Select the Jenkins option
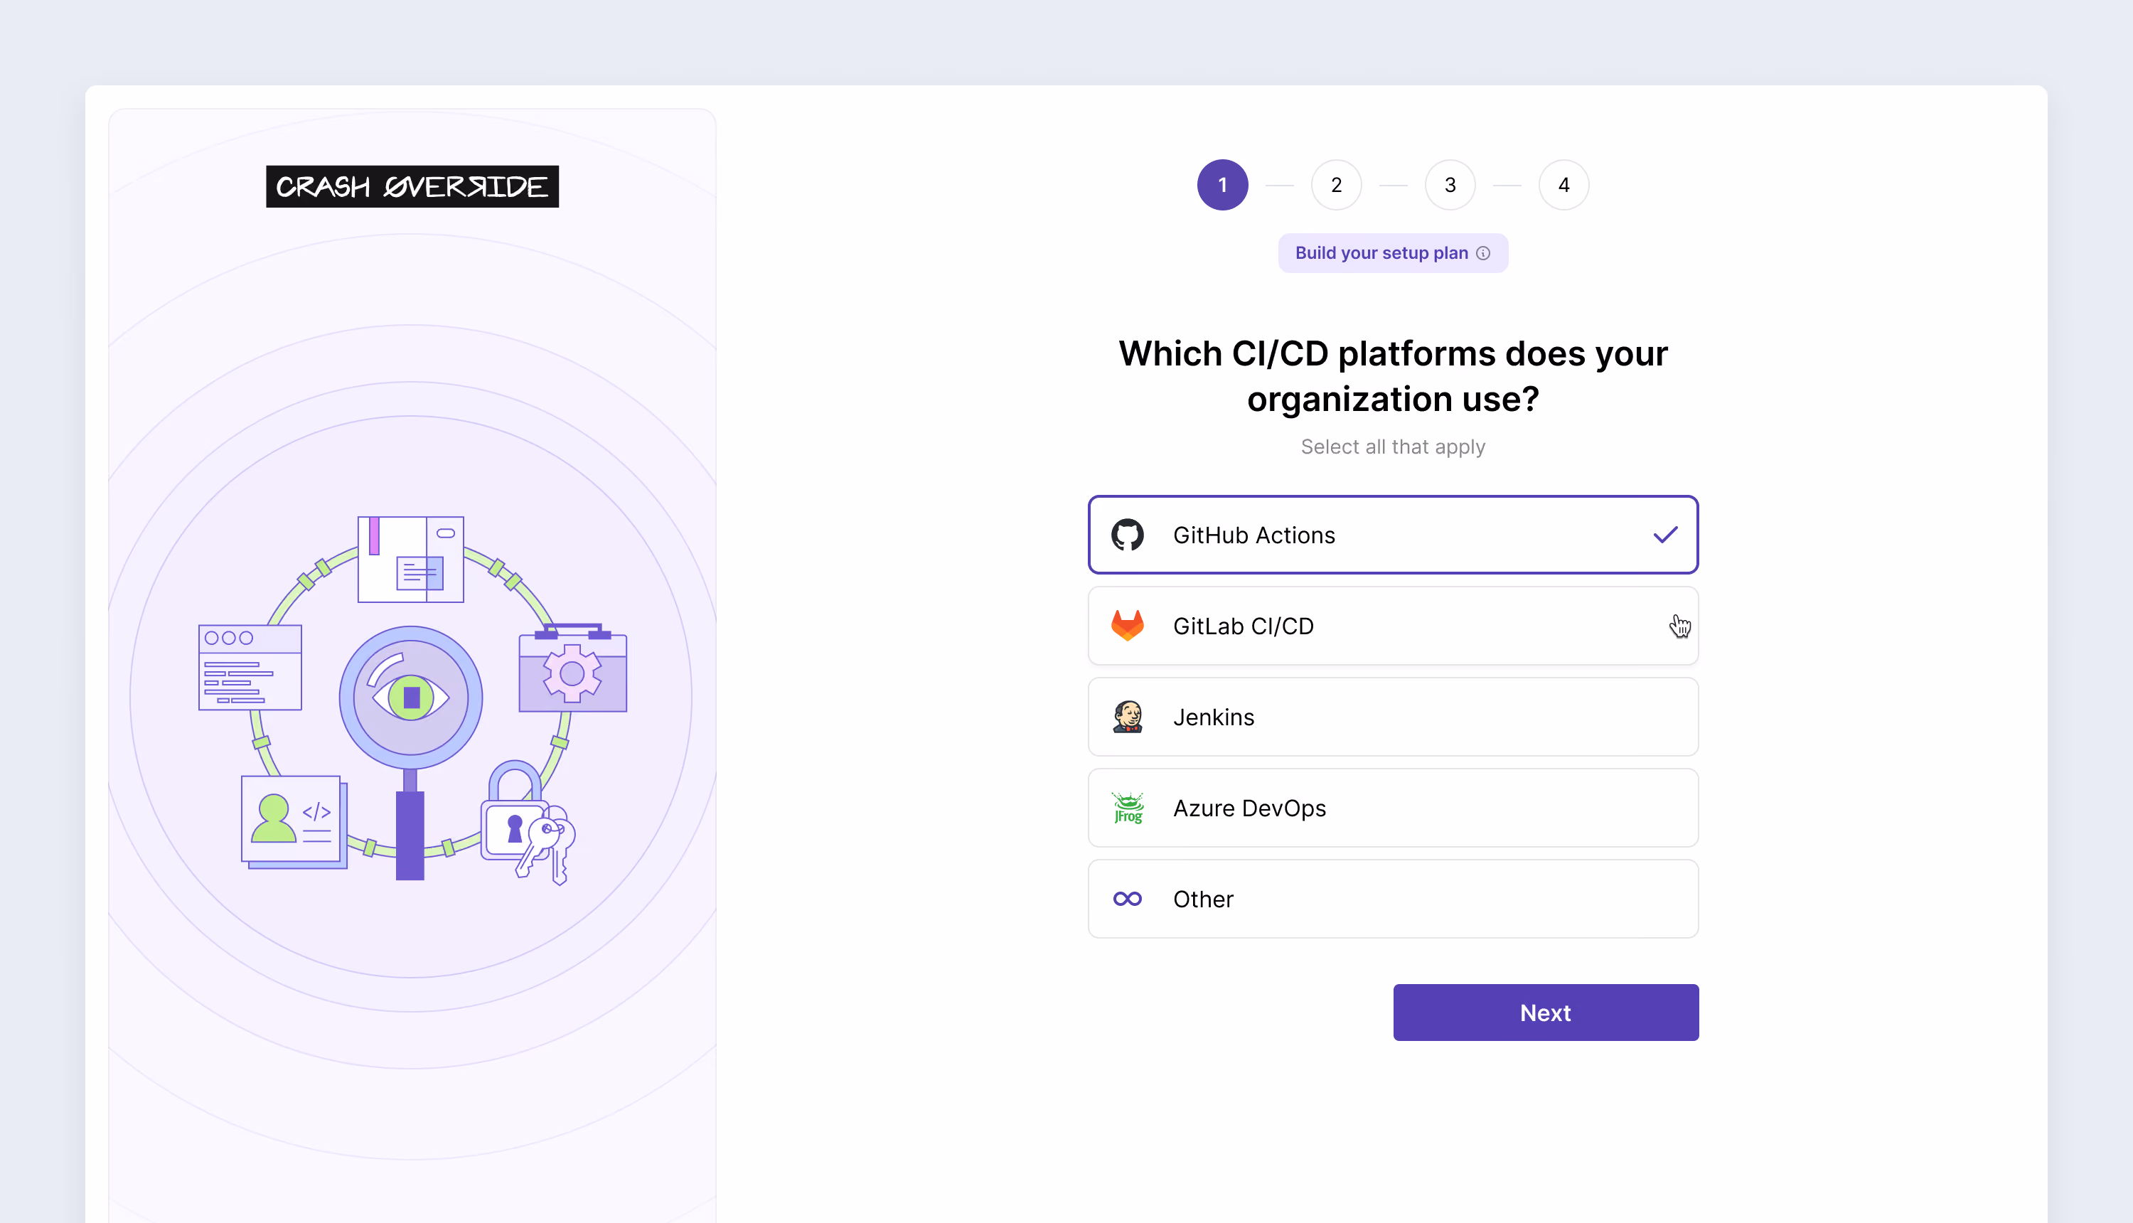 point(1392,717)
